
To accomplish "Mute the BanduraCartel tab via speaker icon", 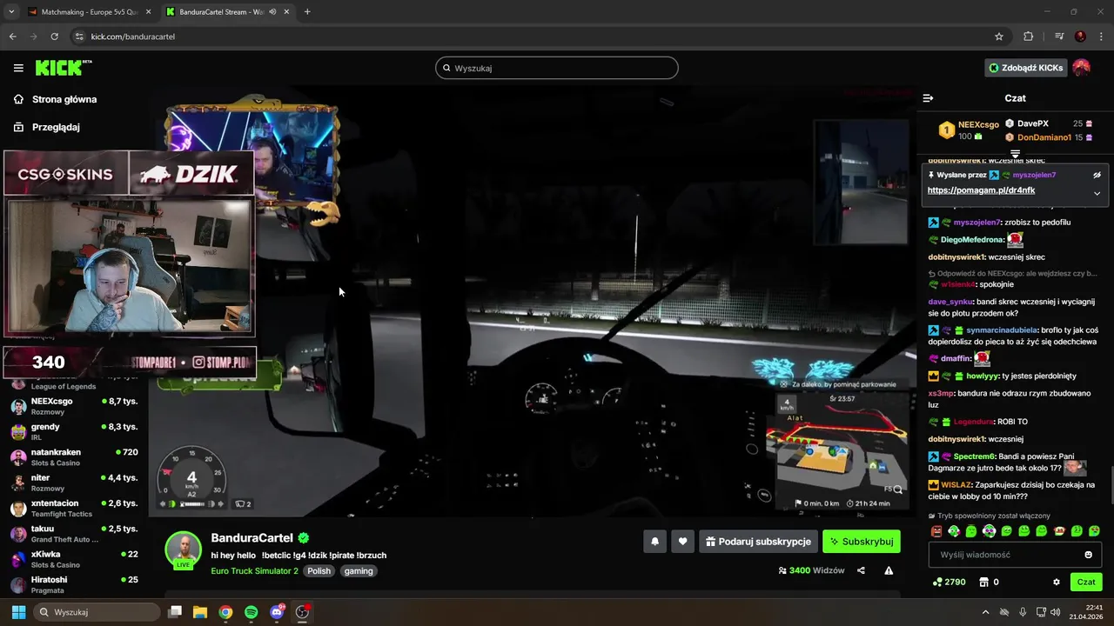I will (273, 12).
